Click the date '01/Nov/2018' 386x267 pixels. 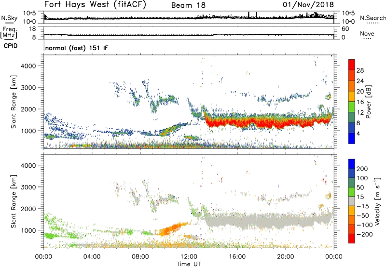pos(308,5)
